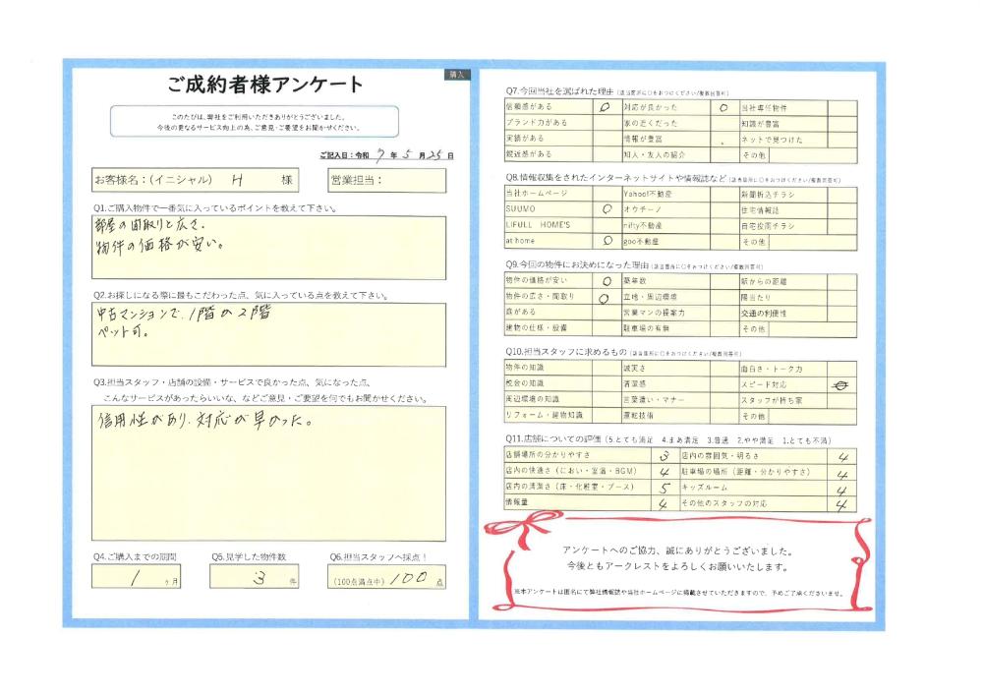Click the 住宅情報誌 label
Viewport: 983px width, 695px height.
[760, 210]
